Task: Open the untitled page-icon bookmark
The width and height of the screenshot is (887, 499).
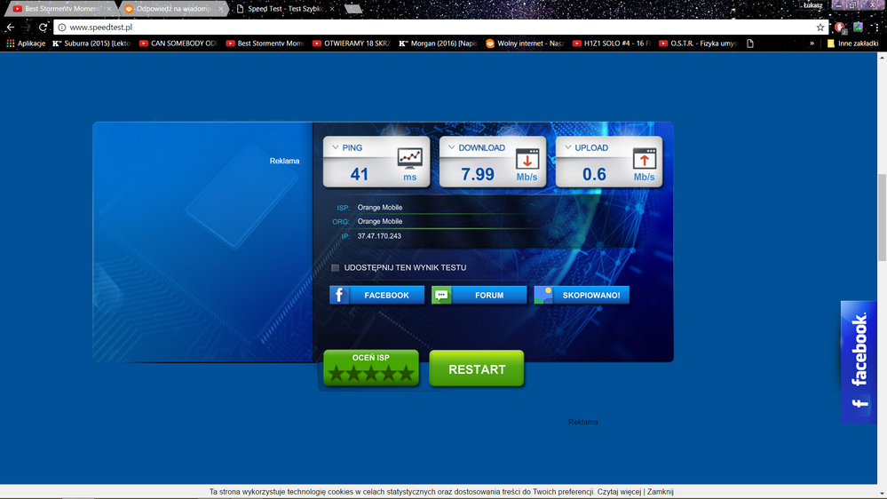Action: pos(750,43)
